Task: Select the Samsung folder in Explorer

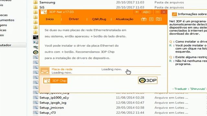Action: point(47,2)
